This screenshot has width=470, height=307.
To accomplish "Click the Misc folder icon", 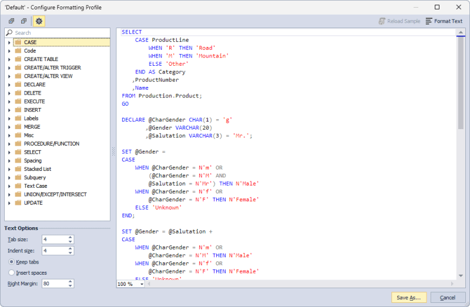I will (x=18, y=135).
